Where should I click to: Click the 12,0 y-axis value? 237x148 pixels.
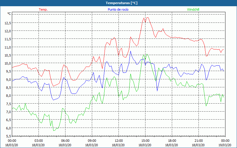coord(8,31)
